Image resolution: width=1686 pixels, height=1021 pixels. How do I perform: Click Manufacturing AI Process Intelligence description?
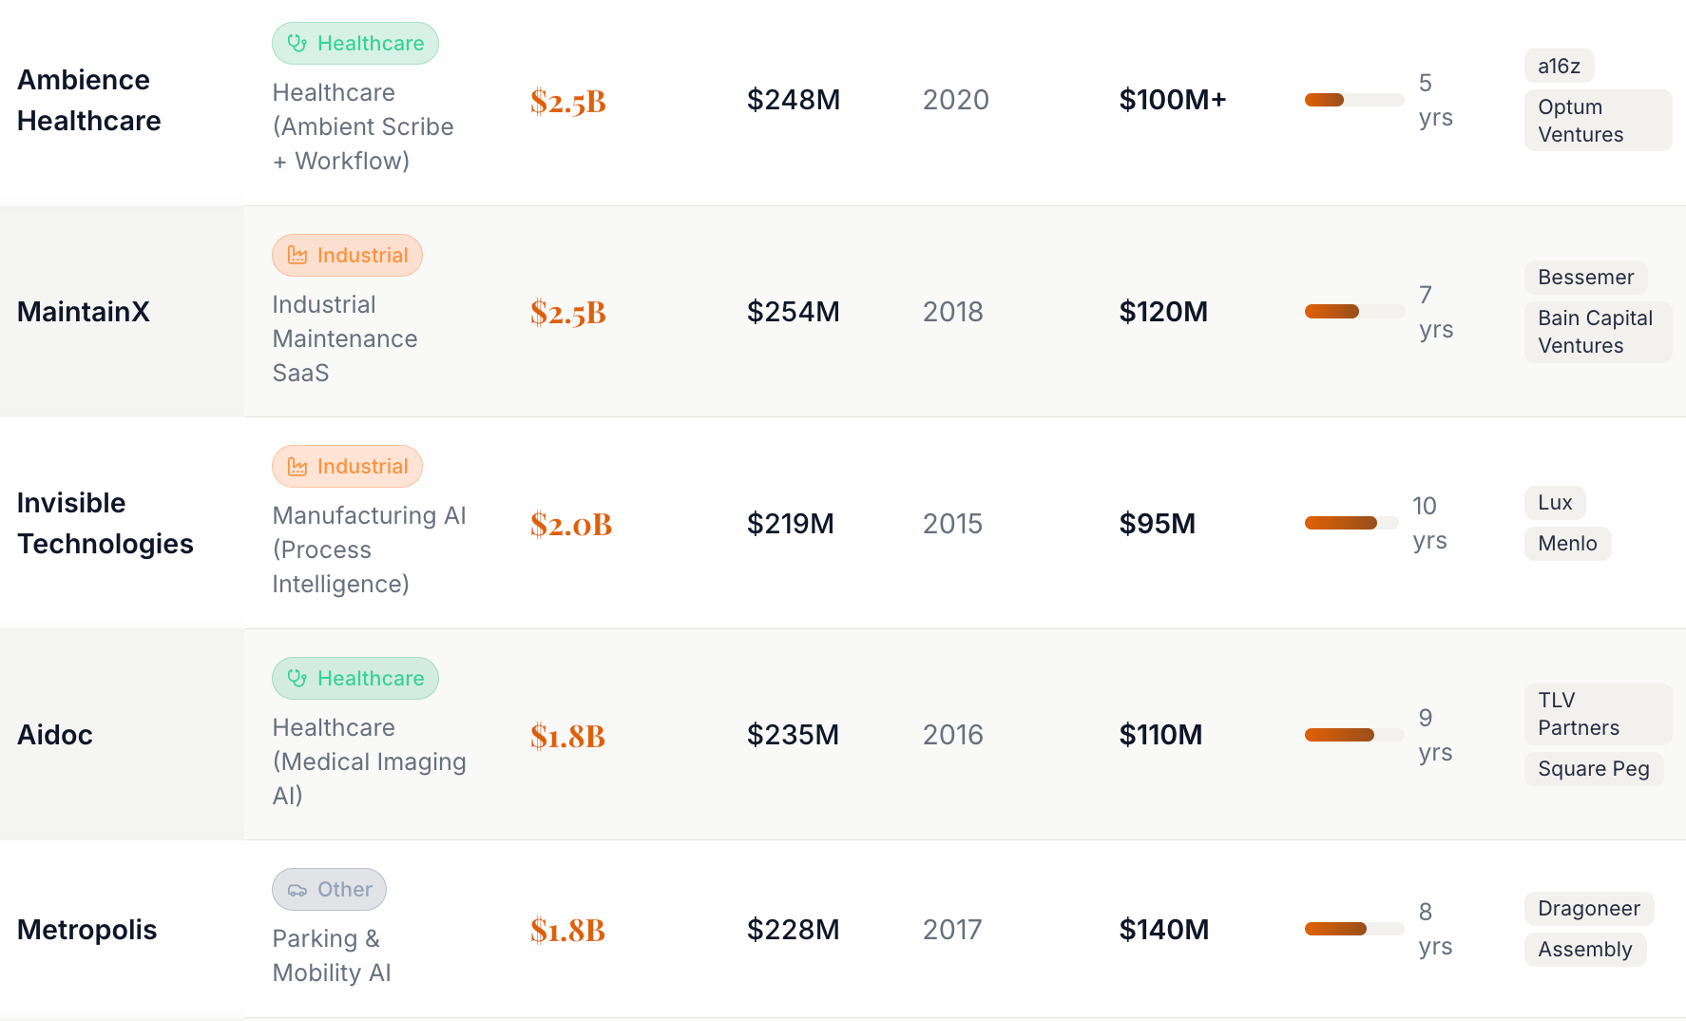(x=370, y=550)
